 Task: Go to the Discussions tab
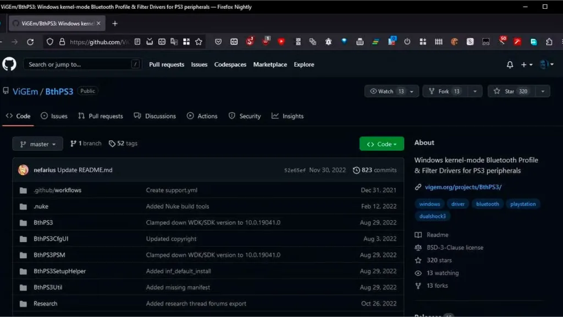point(154,116)
